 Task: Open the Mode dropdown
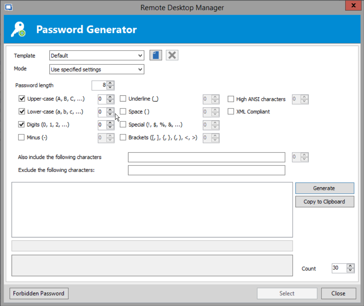(x=140, y=70)
